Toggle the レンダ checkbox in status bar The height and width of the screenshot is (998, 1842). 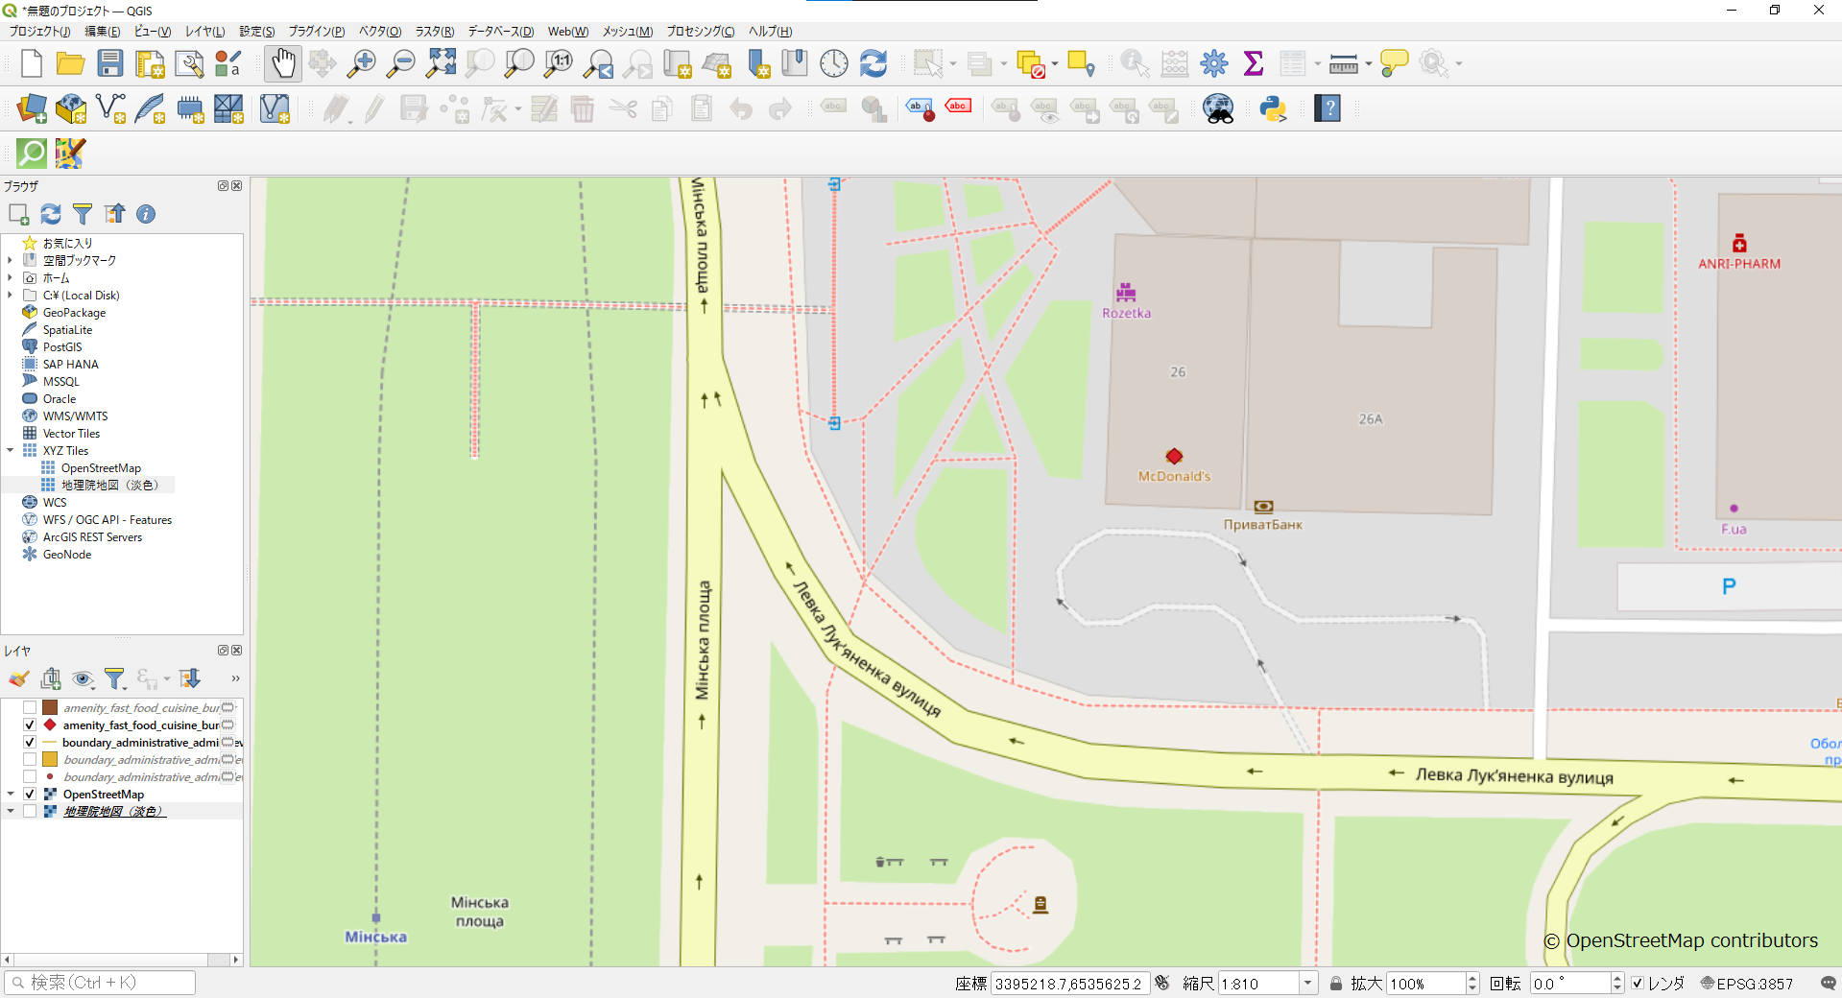click(1639, 984)
